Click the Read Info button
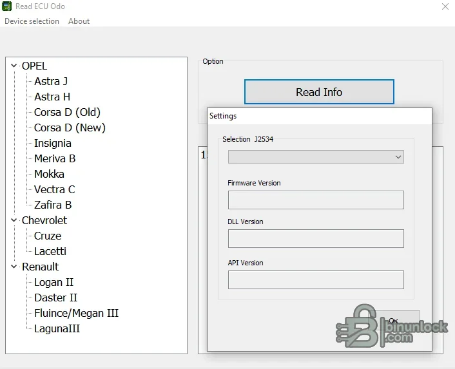Image resolution: width=455 pixels, height=369 pixels. click(x=319, y=92)
